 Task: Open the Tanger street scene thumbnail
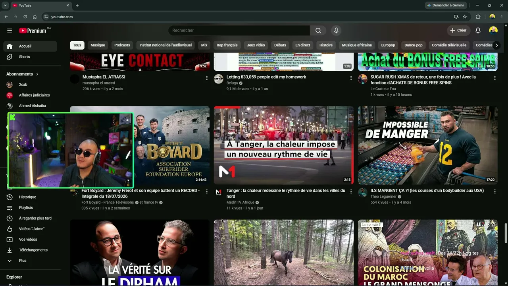(284, 145)
